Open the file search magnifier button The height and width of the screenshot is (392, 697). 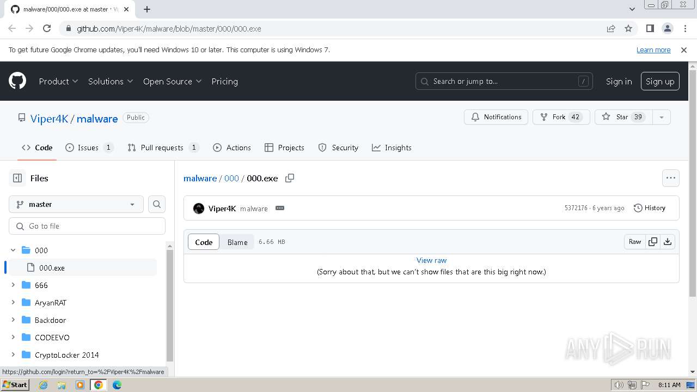(x=157, y=204)
